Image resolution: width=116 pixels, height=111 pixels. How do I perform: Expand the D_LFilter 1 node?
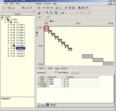point(8,25)
